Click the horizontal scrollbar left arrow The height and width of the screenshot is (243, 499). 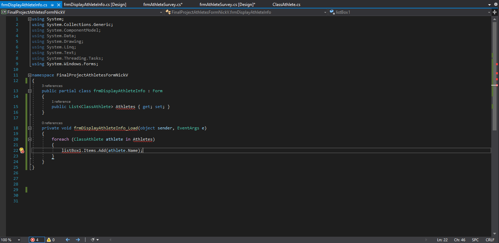[x=110, y=240]
